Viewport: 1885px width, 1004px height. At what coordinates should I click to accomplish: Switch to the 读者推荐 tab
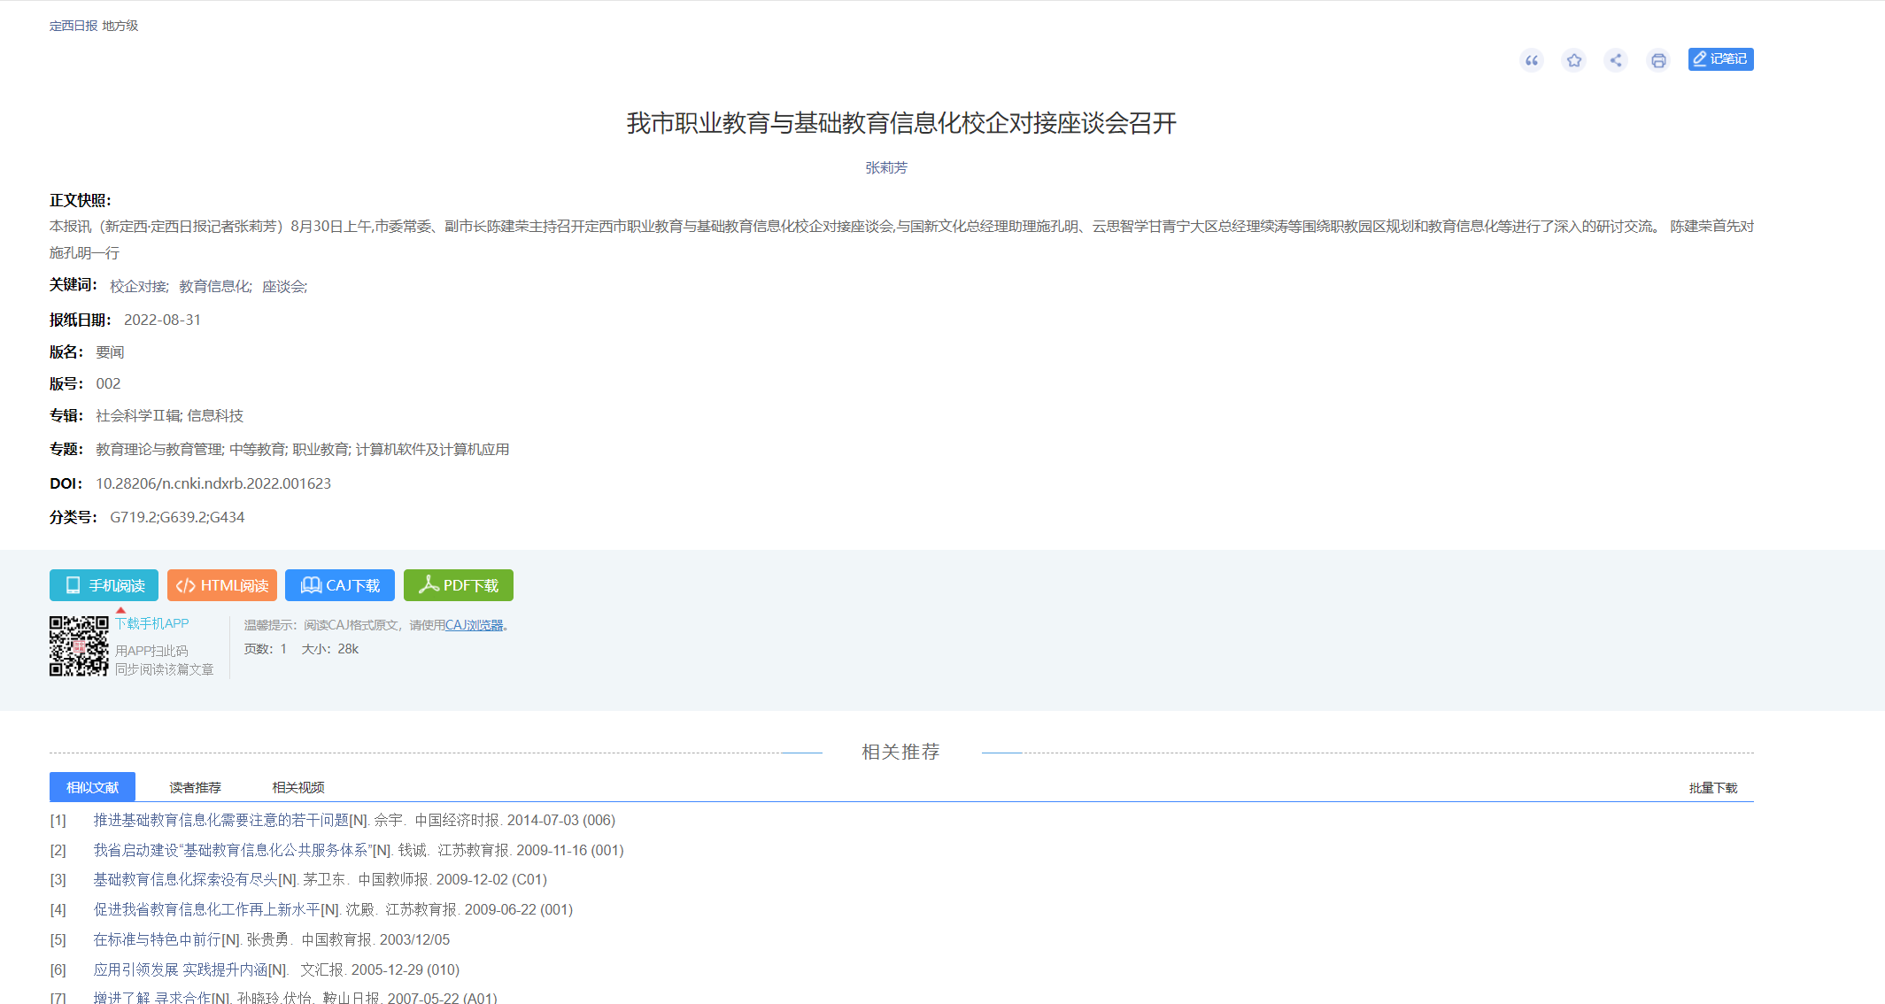(195, 787)
